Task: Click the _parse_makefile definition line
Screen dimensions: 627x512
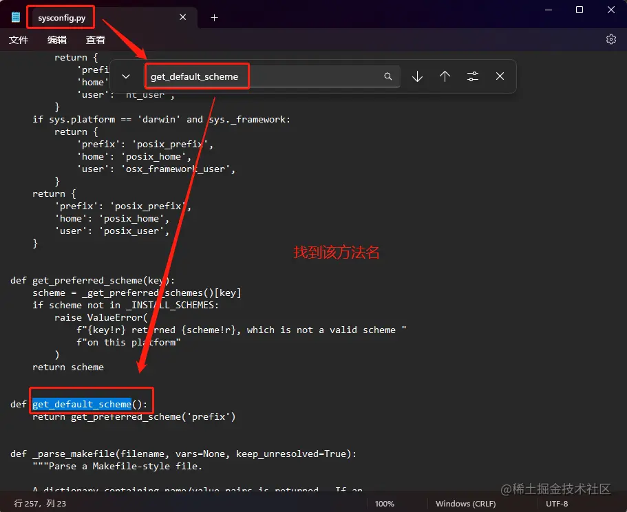Action: (183, 454)
